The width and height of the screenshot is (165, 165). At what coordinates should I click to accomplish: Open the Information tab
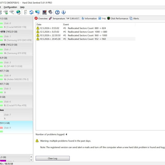[x=89, y=18]
